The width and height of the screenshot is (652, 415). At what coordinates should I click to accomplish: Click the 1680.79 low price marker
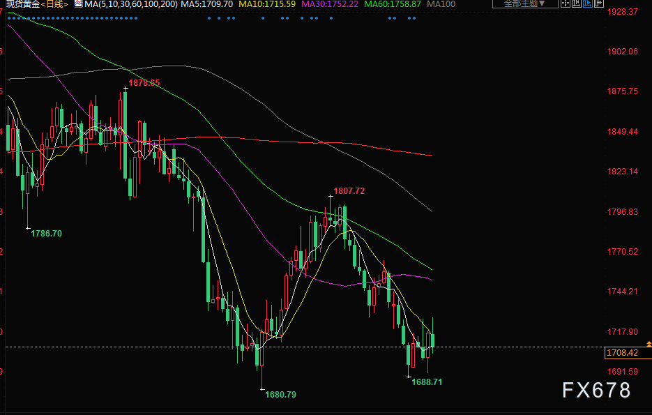click(x=280, y=395)
